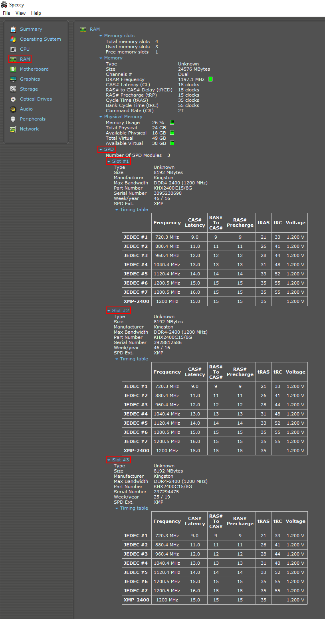Click JEDEC #7 row header in Slot #3 table

[136, 591]
